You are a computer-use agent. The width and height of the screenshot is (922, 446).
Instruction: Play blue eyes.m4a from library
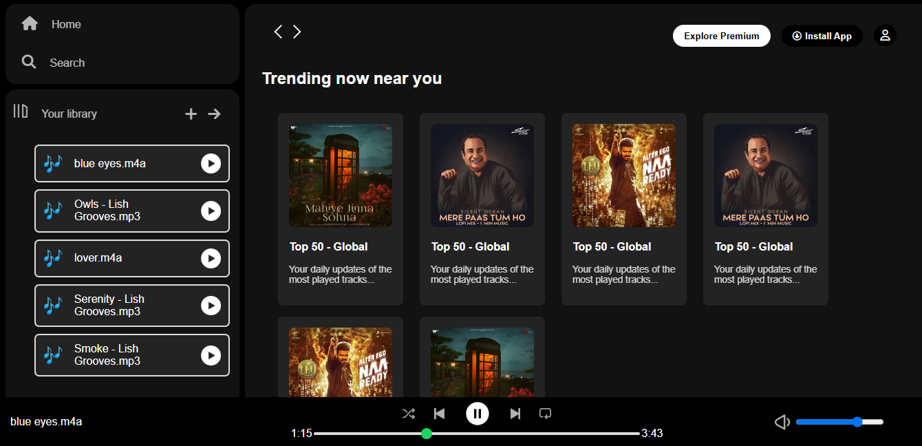pos(211,163)
